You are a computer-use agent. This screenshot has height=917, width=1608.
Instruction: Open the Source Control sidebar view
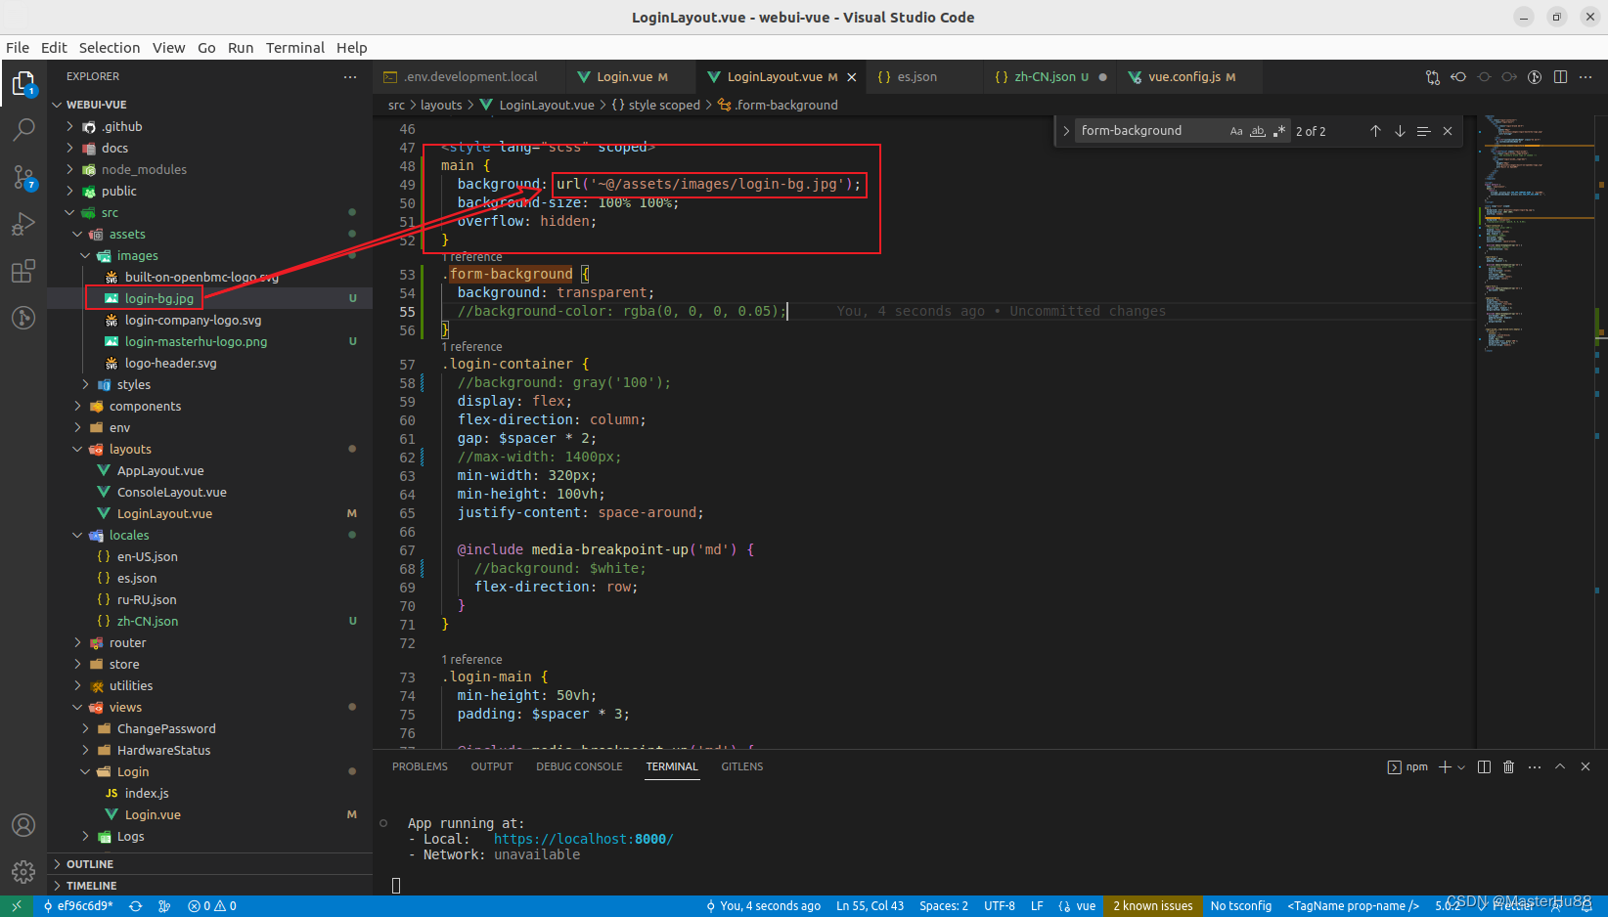(23, 177)
